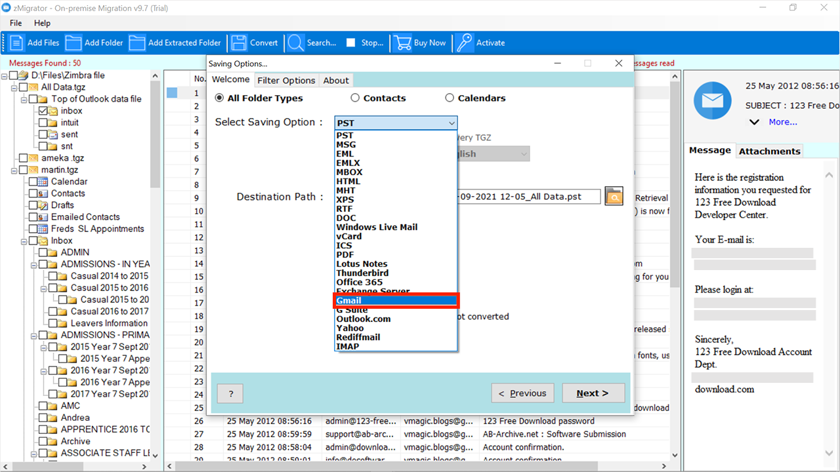Select the Calendars radio button

coord(450,98)
